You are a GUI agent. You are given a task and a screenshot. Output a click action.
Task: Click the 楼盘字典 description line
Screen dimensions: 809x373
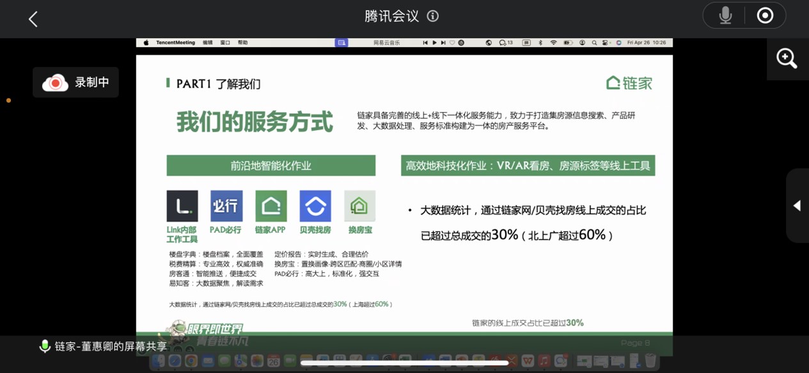coord(216,254)
